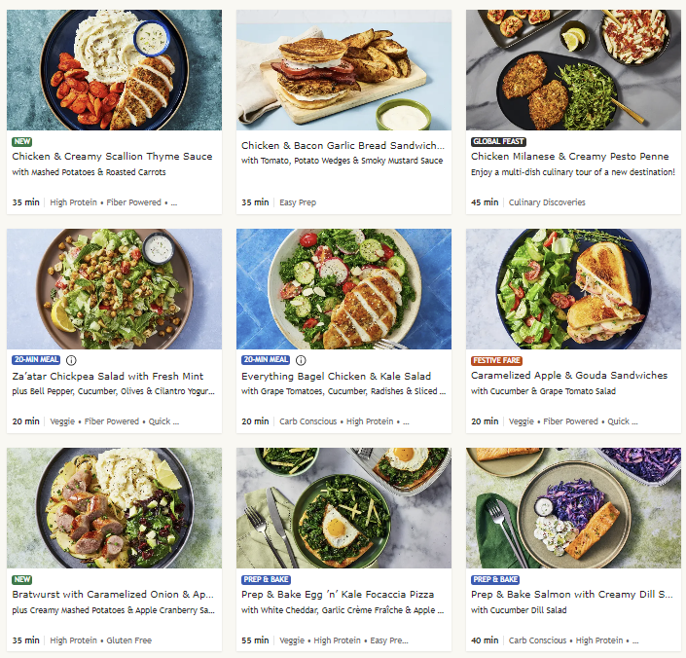The width and height of the screenshot is (686, 658).
Task: Open Chicken & Bacon Garlic Bread Sandwich photo
Action: pos(343,70)
